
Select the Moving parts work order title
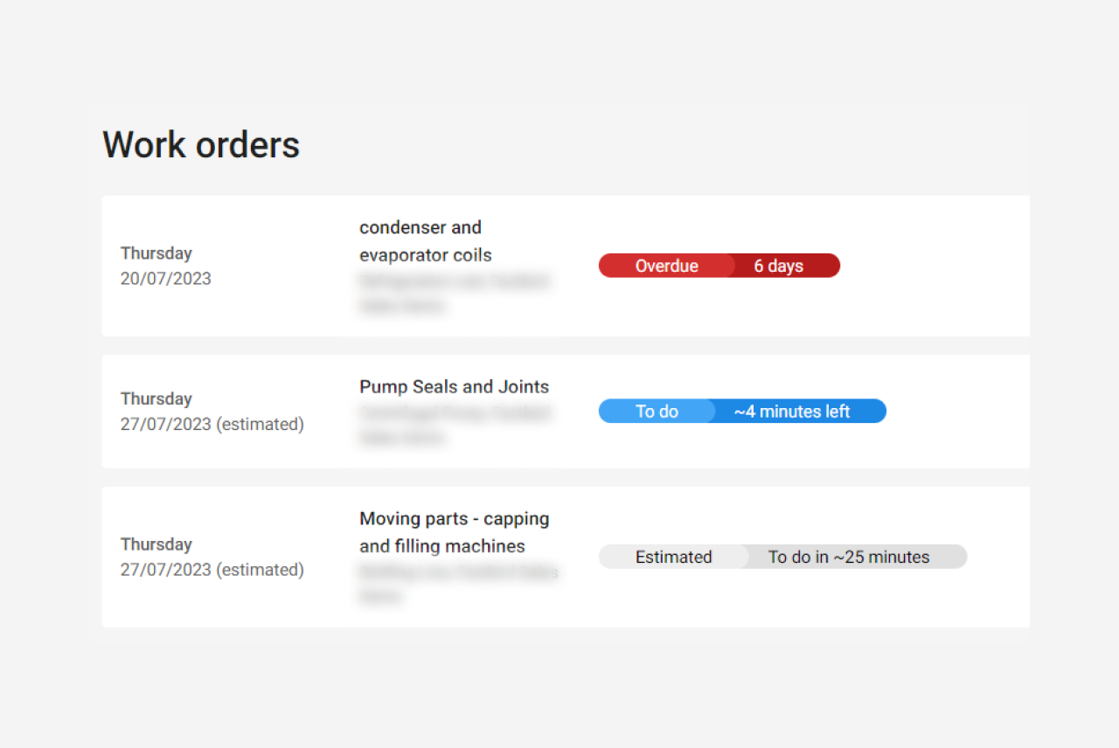(454, 531)
